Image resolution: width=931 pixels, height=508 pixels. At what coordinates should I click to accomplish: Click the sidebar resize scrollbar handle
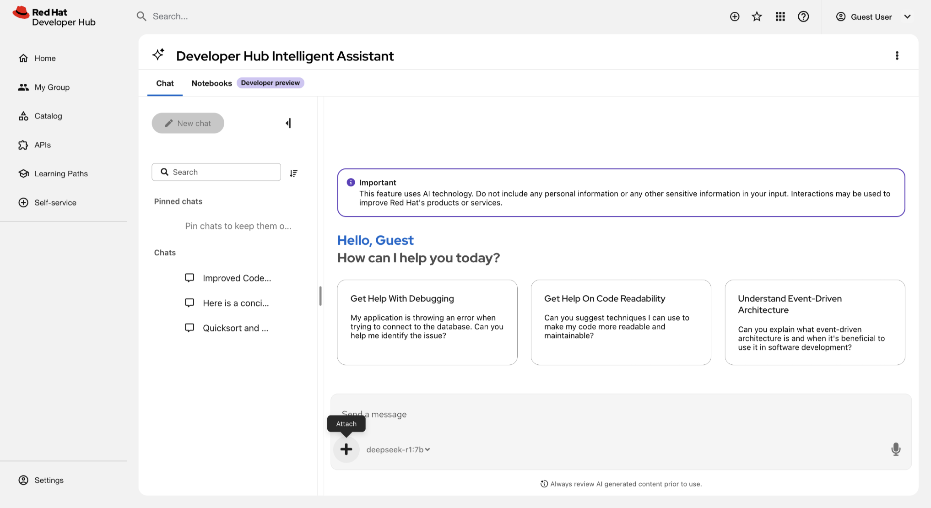pyautogui.click(x=320, y=296)
